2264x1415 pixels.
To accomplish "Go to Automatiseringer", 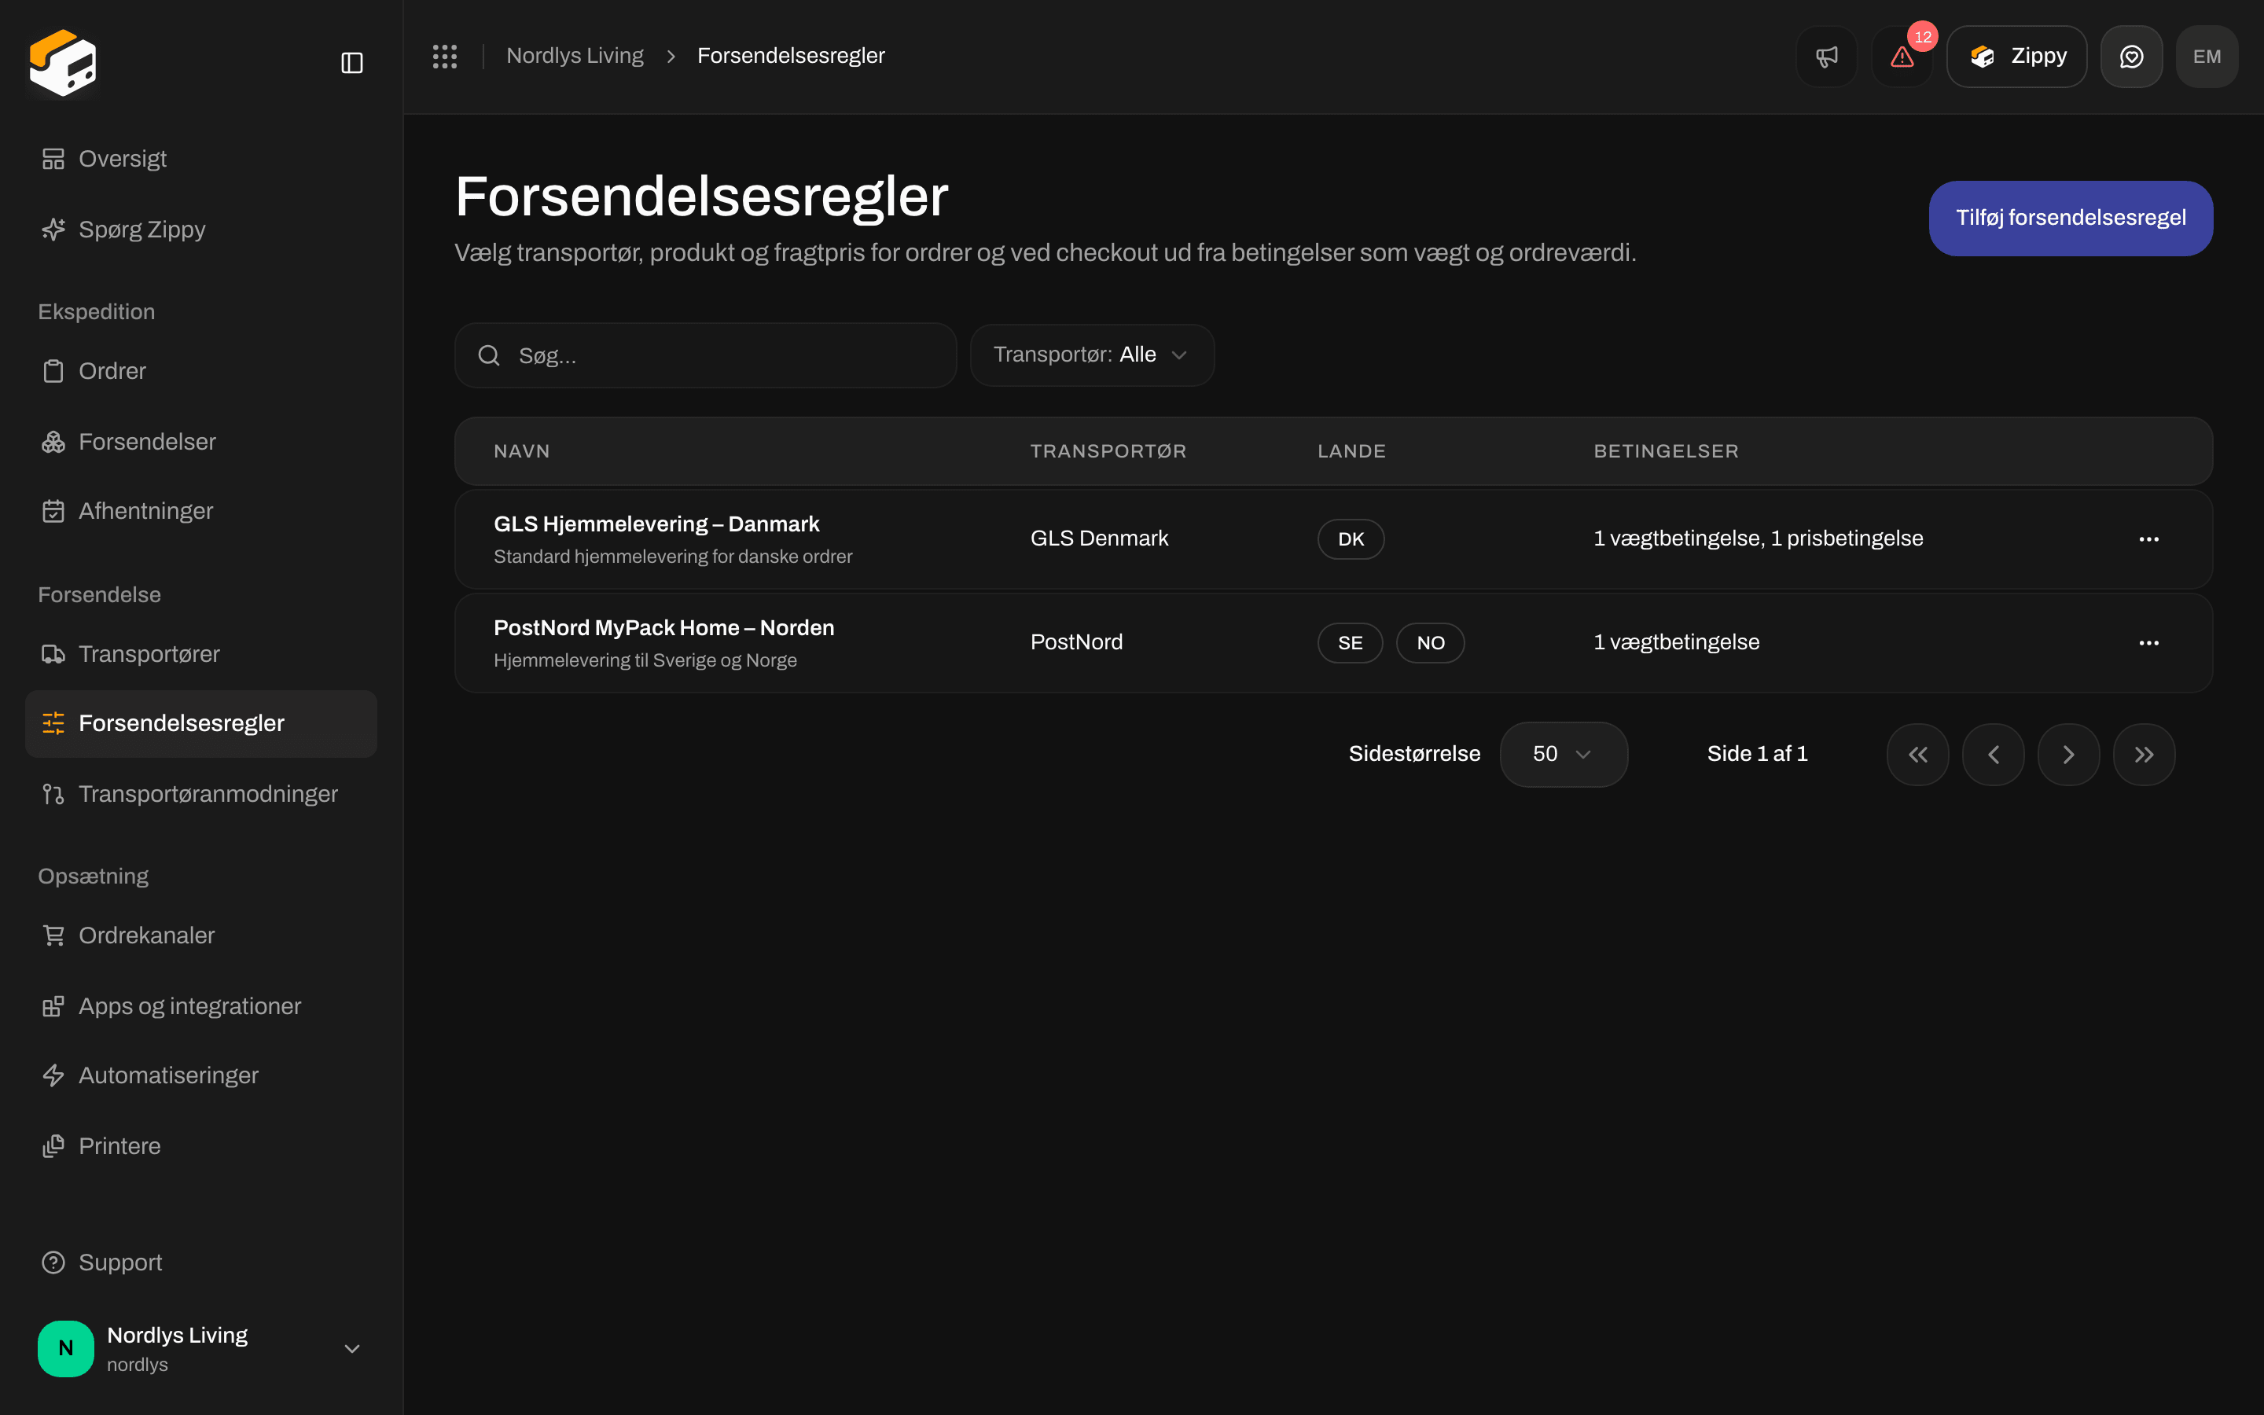I will click(201, 1075).
